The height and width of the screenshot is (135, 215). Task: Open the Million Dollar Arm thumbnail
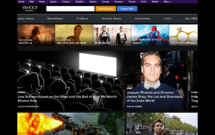click(x=74, y=35)
